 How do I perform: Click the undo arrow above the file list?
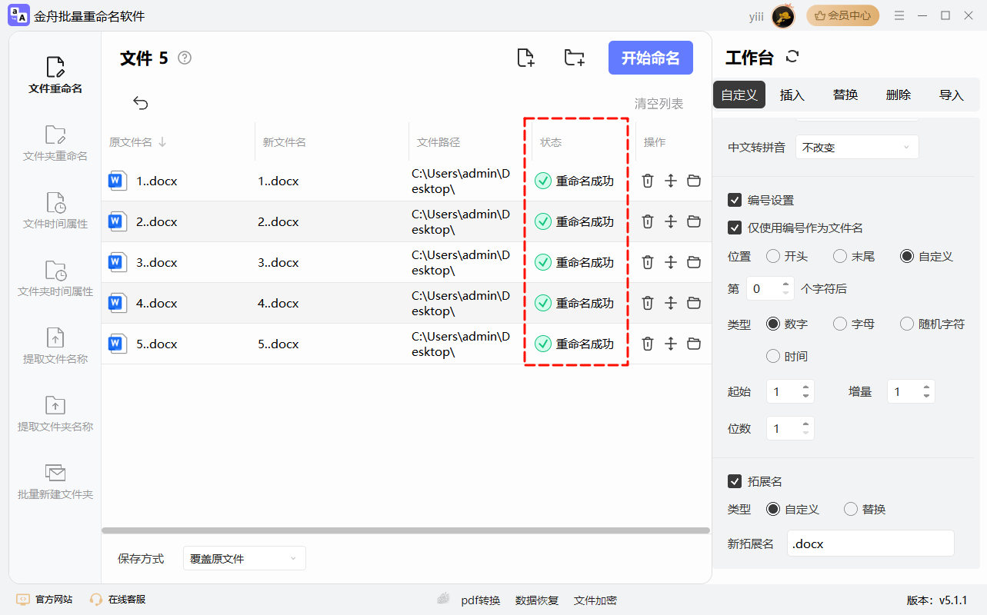tap(139, 102)
